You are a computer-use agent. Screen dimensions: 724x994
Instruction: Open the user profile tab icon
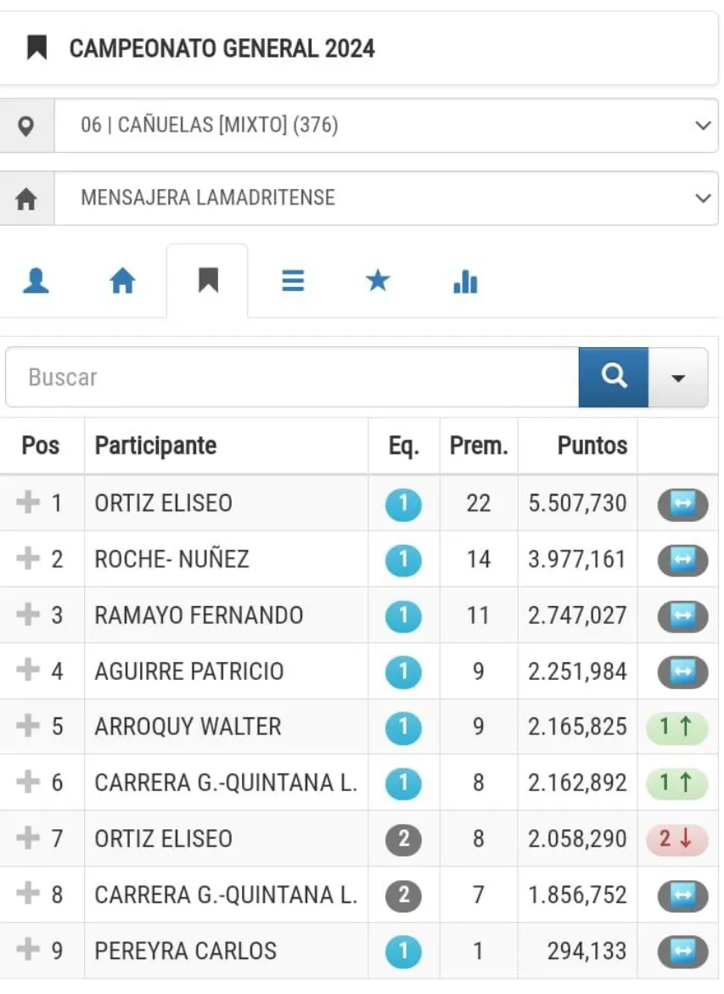(x=36, y=281)
